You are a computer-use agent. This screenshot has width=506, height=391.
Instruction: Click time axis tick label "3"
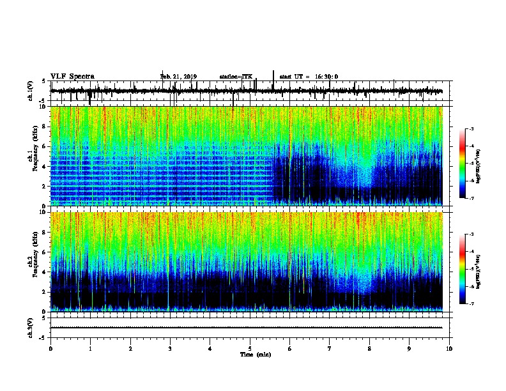tap(170, 349)
